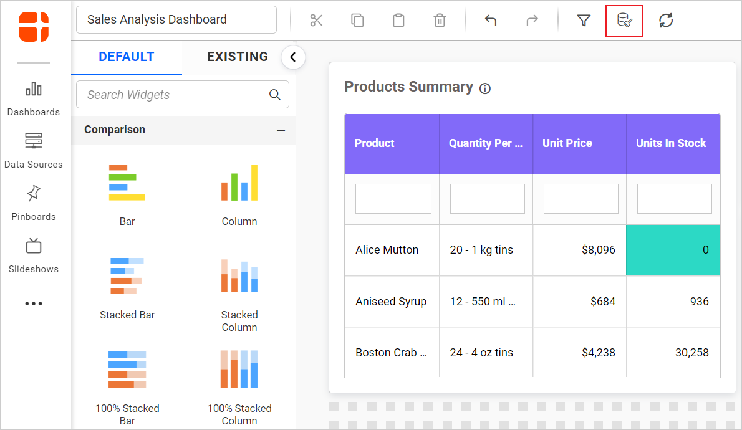
Task: Click the Paste clipboard icon
Action: pyautogui.click(x=398, y=21)
